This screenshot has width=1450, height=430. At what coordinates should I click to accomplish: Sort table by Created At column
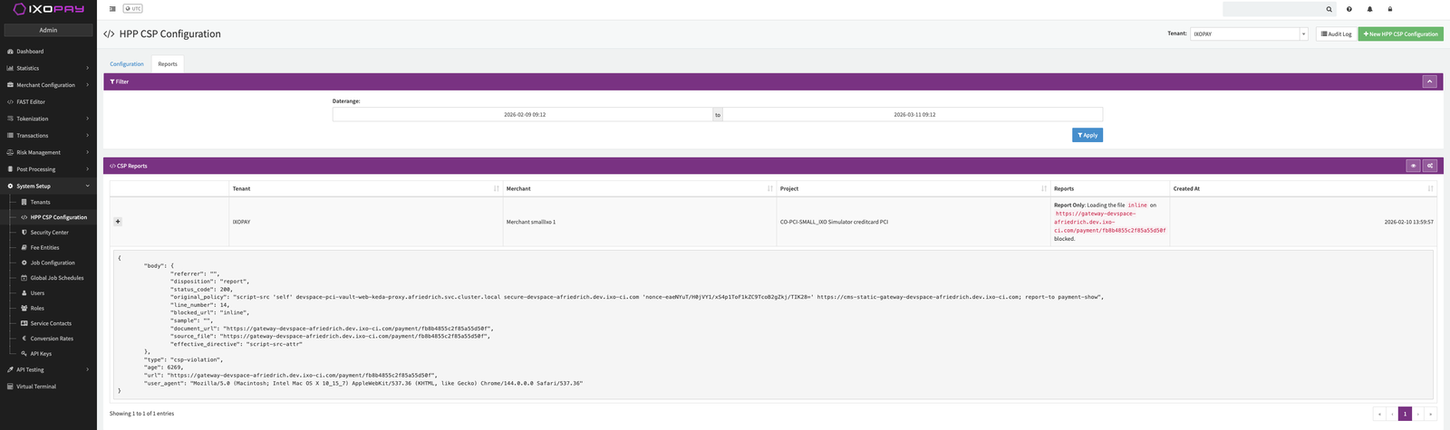1303,188
